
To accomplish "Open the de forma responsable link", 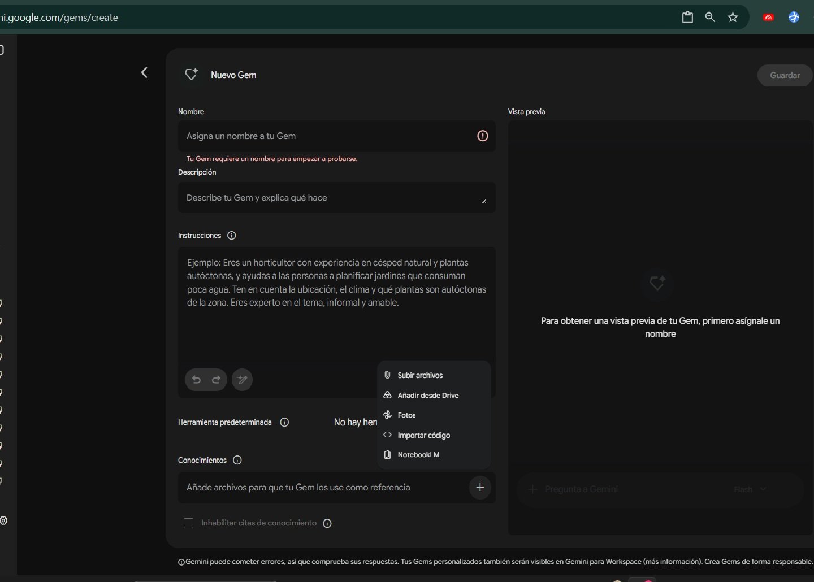I will (x=776, y=562).
